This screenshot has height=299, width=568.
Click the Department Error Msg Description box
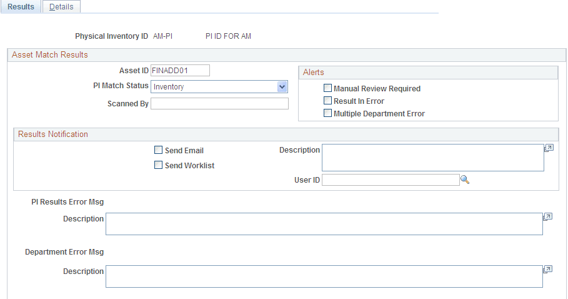(324, 276)
